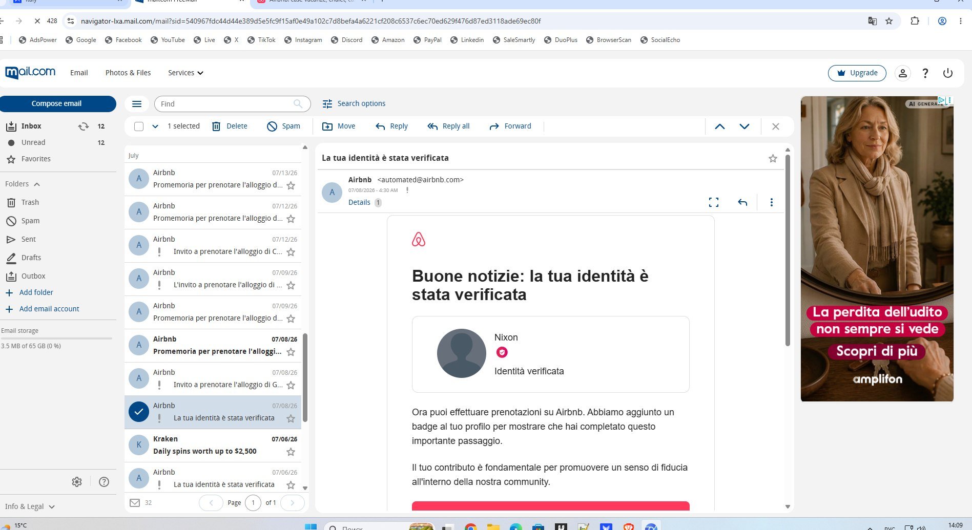
Task: Click Reply all
Action: coord(448,126)
